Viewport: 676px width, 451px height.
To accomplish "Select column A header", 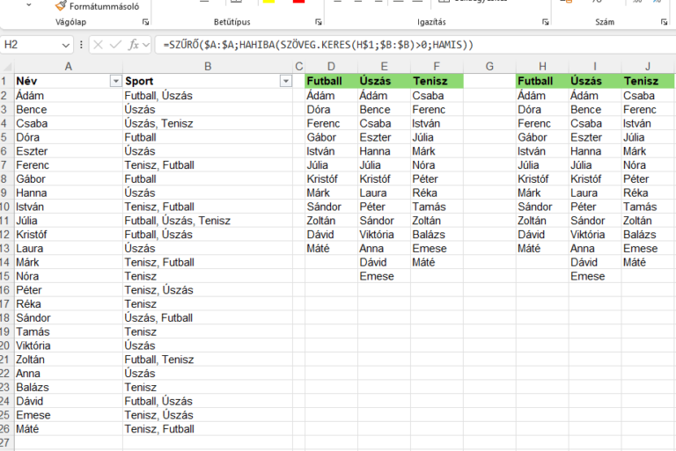I will tap(68, 67).
